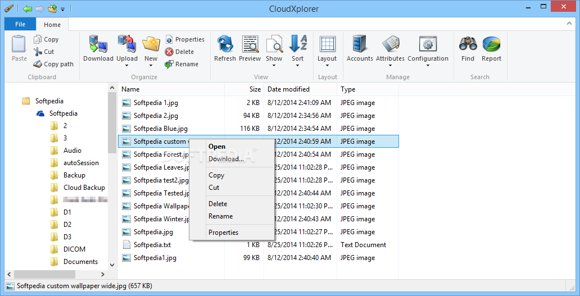Click Rename in the Organize group
This screenshot has width=580, height=296.
tap(182, 64)
